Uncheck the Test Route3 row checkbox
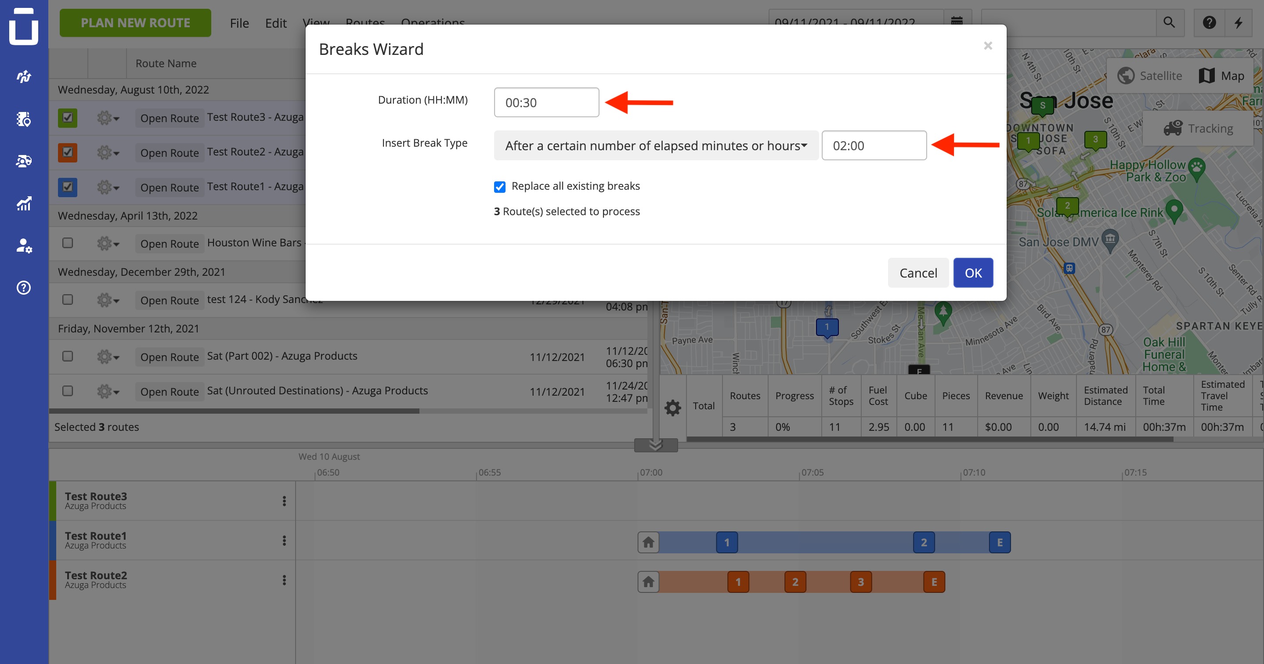1264x664 pixels. pos(68,118)
